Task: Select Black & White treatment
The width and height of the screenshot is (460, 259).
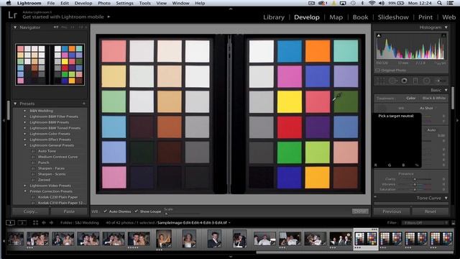Action: (x=434, y=98)
